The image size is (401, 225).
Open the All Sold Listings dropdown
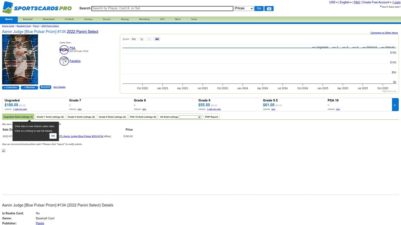point(190,117)
